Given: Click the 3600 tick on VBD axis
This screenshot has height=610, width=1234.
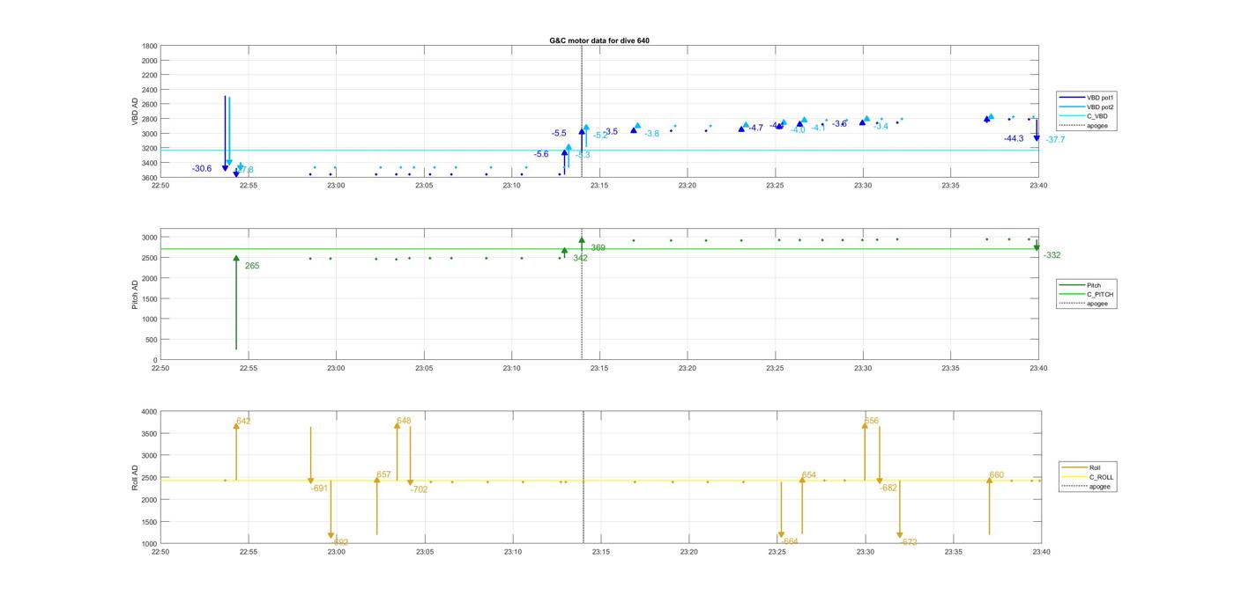Looking at the screenshot, I should click(x=150, y=178).
